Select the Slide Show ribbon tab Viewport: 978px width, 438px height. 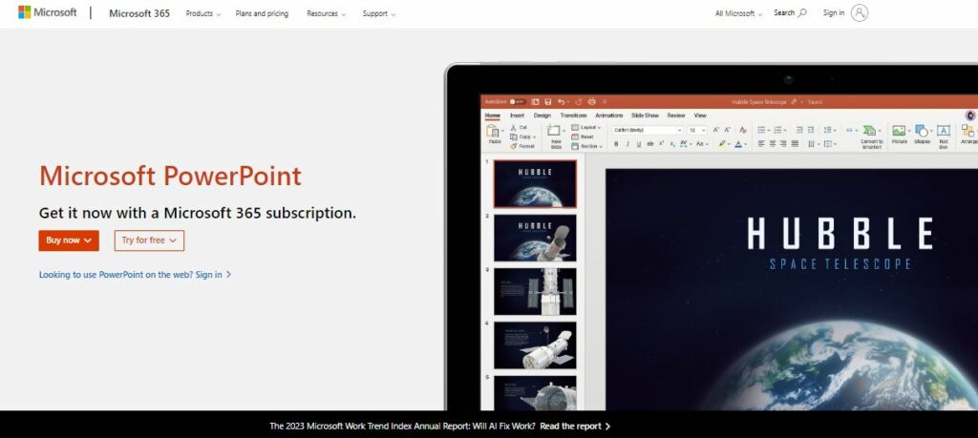(x=645, y=115)
